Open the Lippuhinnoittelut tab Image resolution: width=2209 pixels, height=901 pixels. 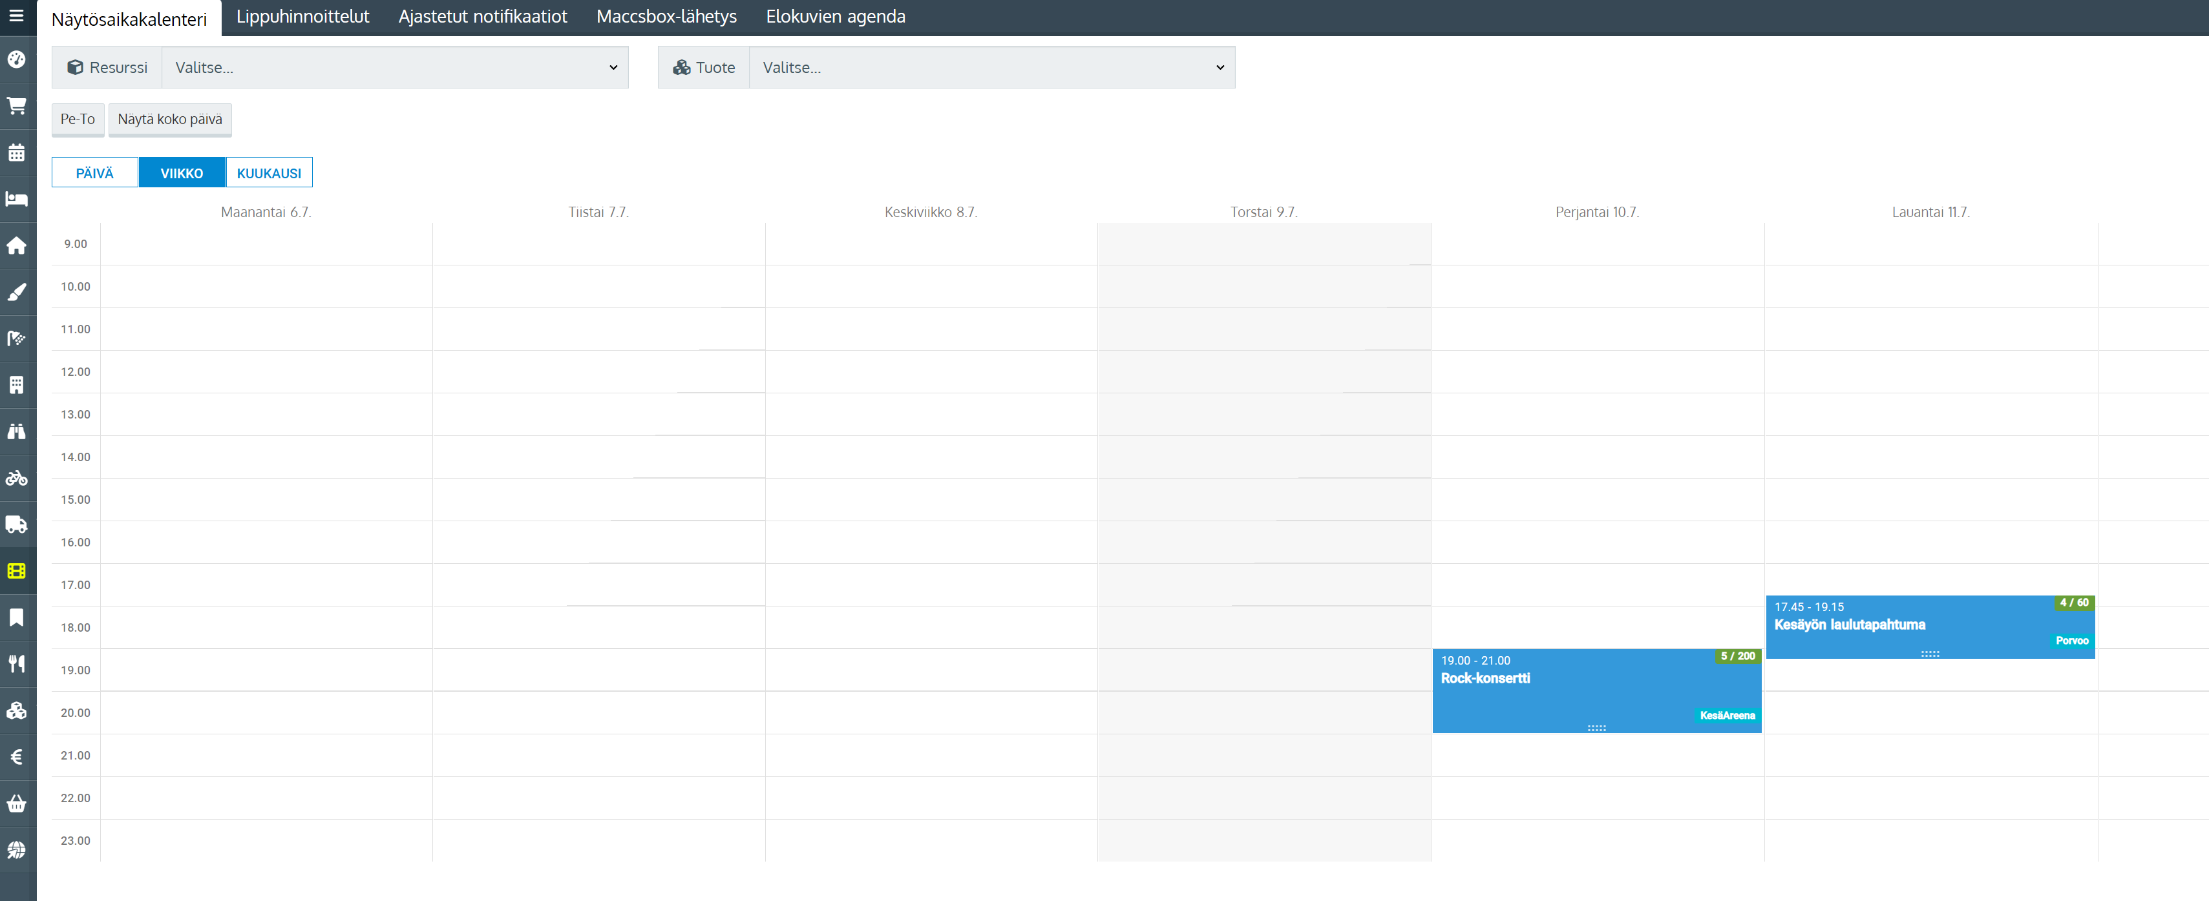point(302,16)
